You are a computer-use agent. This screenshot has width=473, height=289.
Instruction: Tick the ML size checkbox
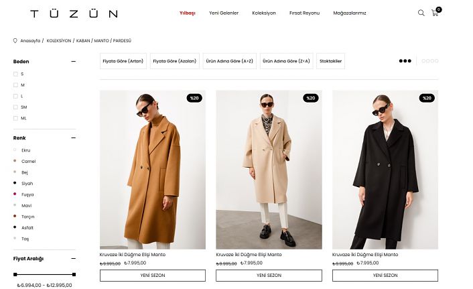15,119
